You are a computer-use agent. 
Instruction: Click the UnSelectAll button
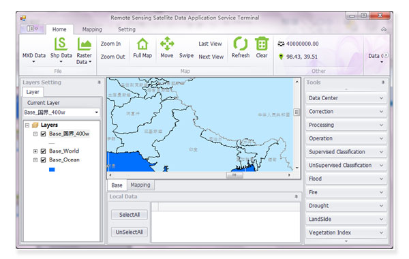click(x=130, y=232)
